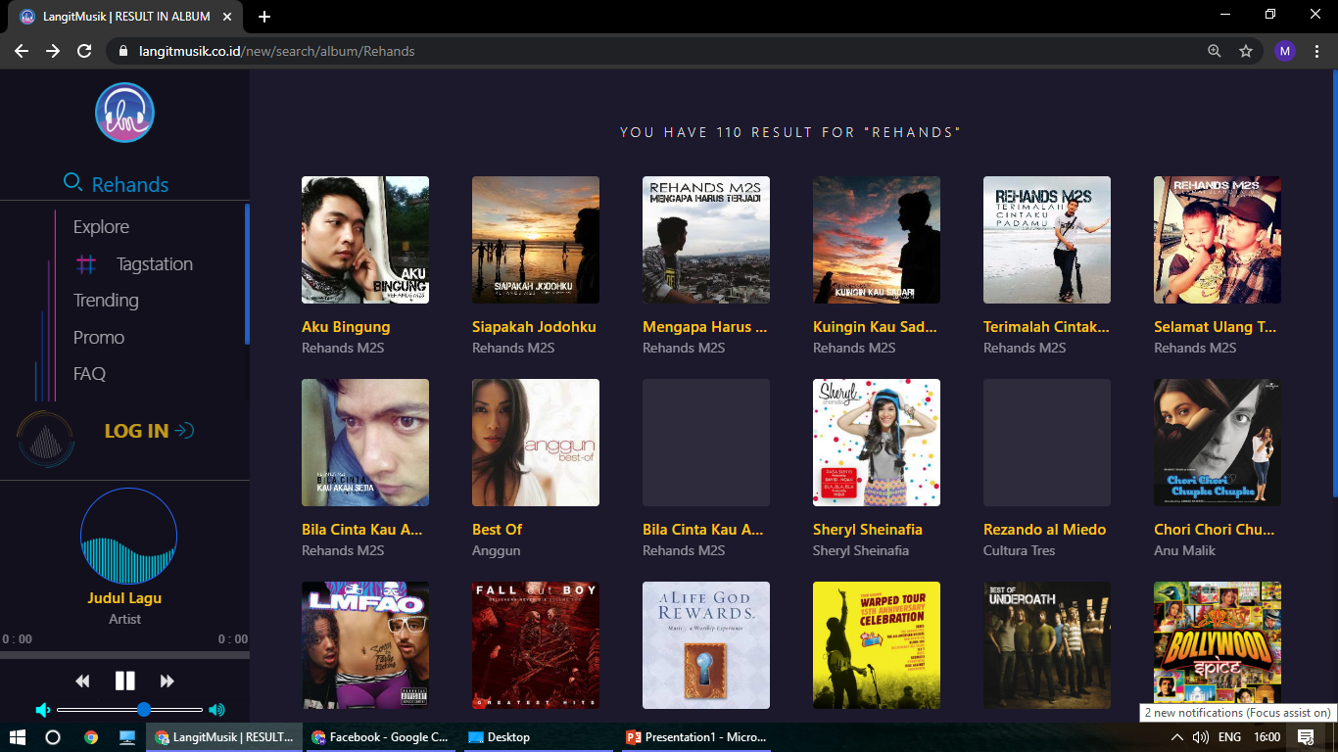Open the Mengapa Harus Terjadi album cover
The width and height of the screenshot is (1338, 752).
tap(706, 240)
